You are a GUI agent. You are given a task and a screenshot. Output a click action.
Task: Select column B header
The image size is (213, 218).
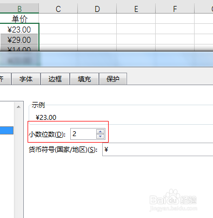[x=19, y=9]
